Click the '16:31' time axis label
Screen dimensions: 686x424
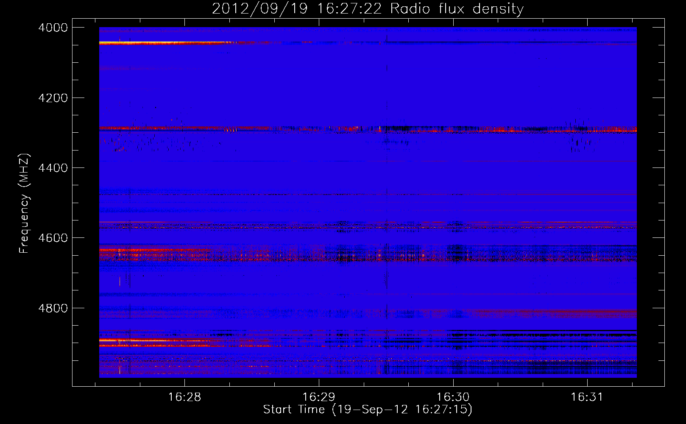pos(587,397)
